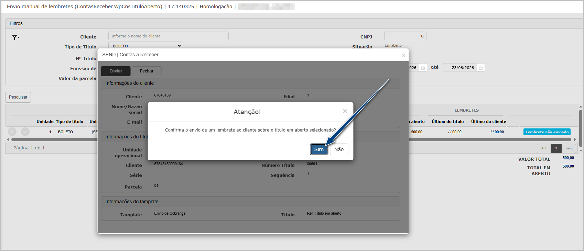Screen dimensions: 584x251
Task: Go to page 1 in pagination
Action: (556, 148)
